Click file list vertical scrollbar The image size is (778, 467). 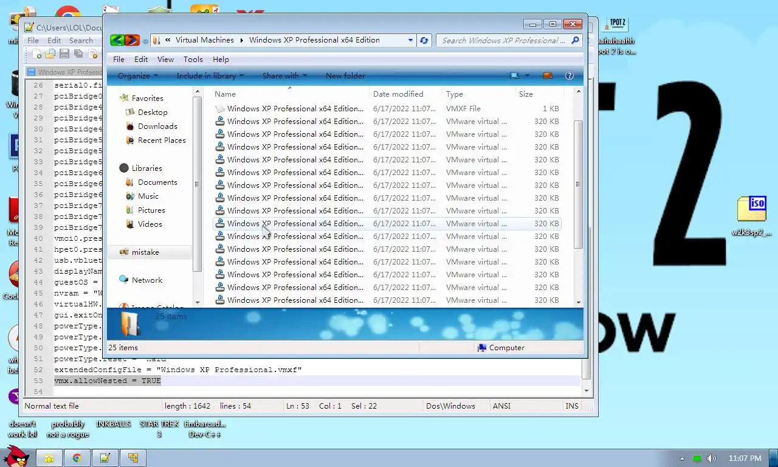point(578,184)
